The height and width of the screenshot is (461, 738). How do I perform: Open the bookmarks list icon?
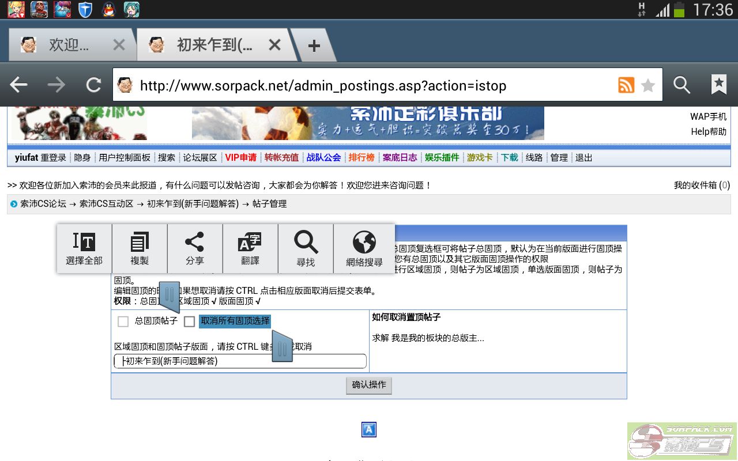click(x=718, y=85)
